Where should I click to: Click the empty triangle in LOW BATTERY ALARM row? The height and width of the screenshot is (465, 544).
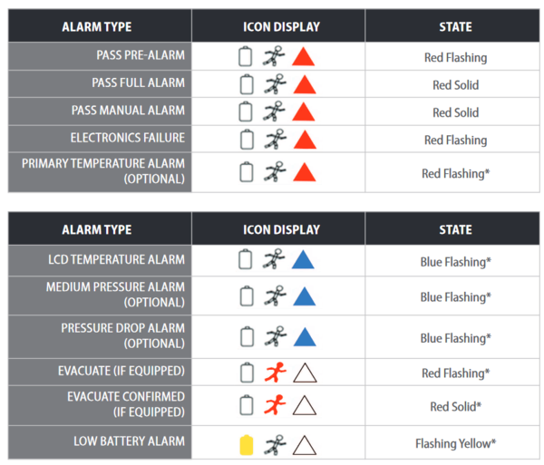(303, 445)
